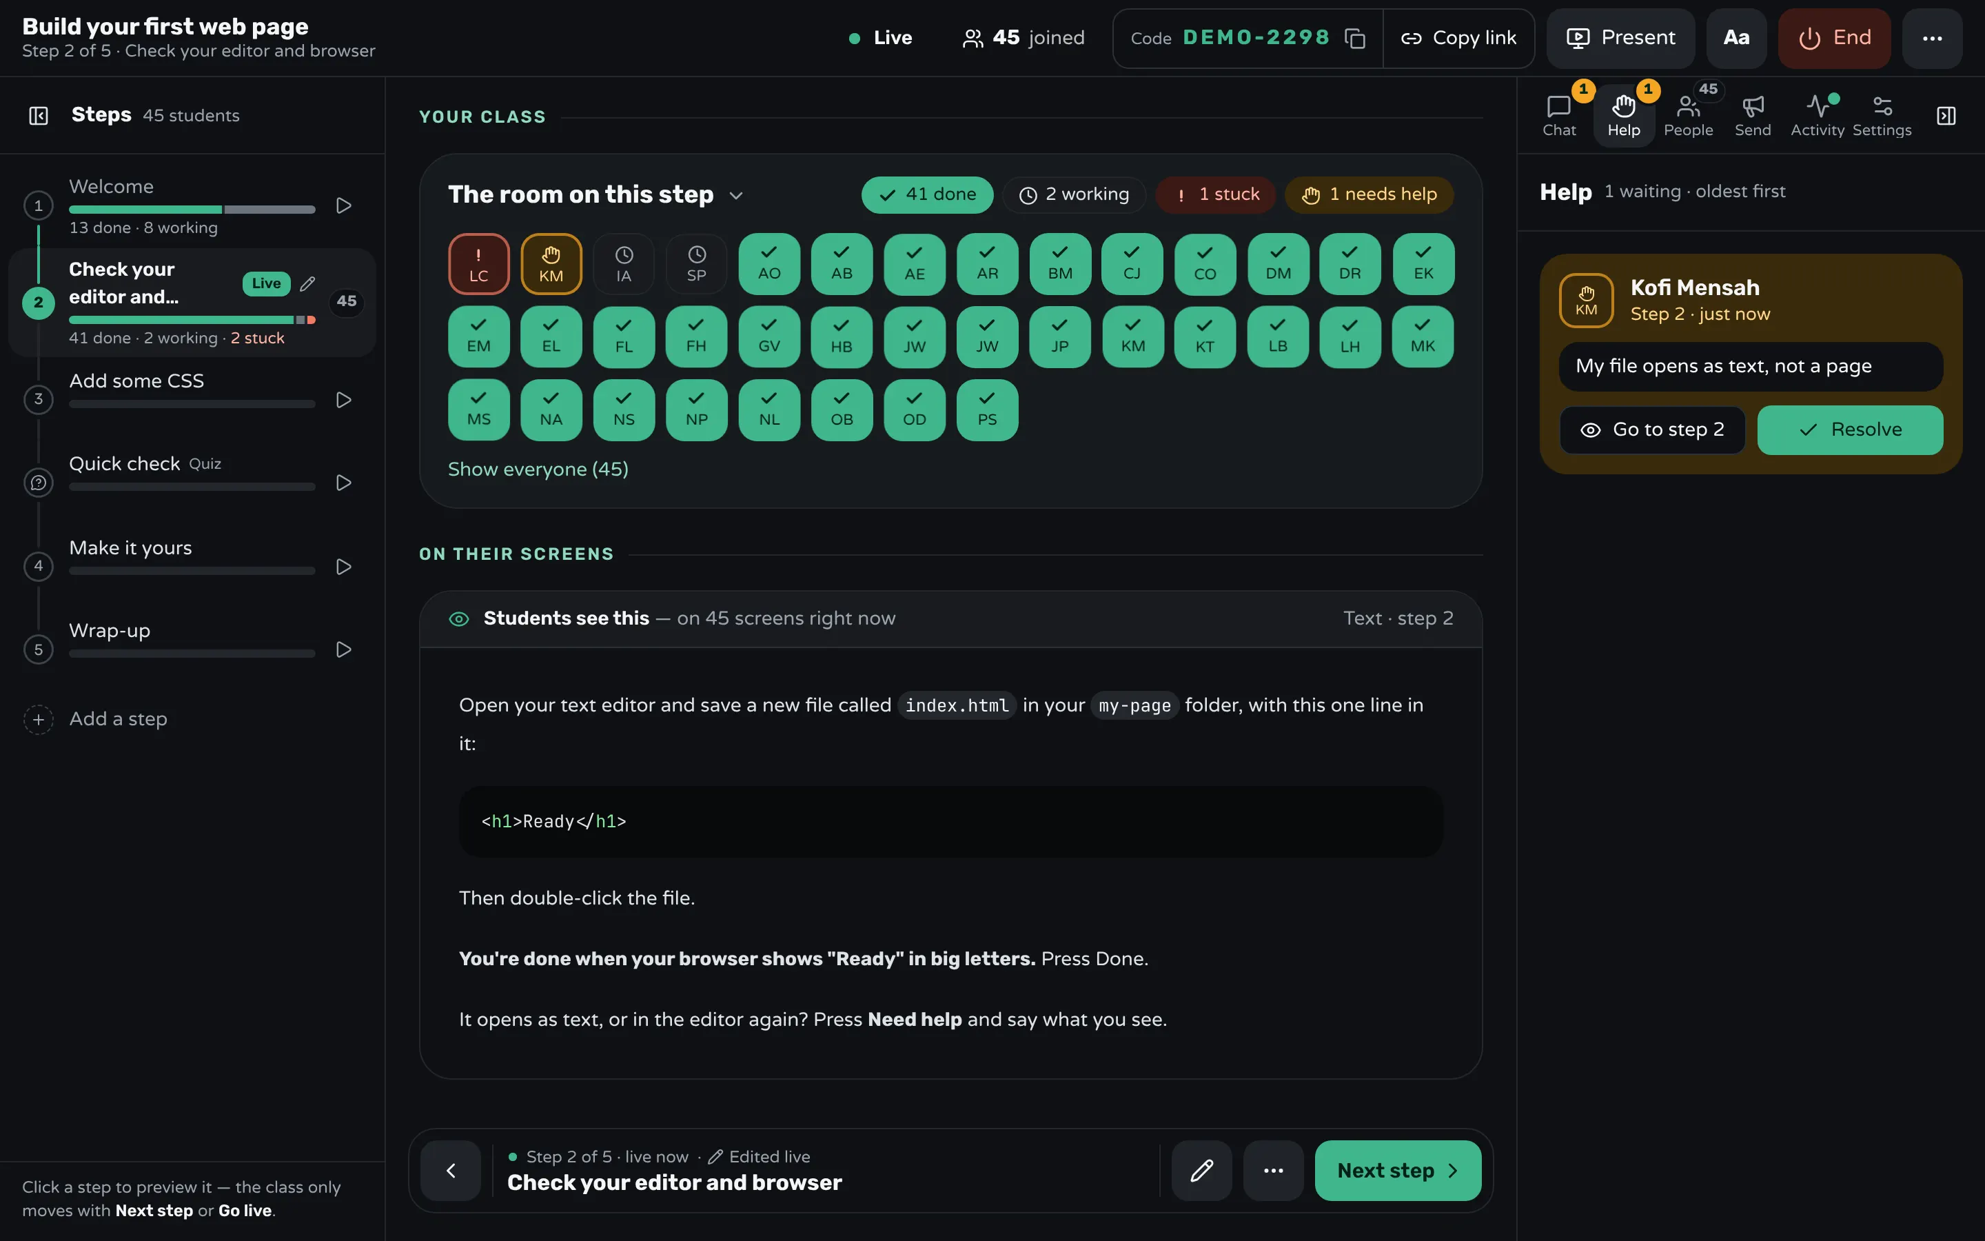Viewport: 1985px width, 1241px height.
Task: Go back to the previous step arrow
Action: tap(450, 1171)
